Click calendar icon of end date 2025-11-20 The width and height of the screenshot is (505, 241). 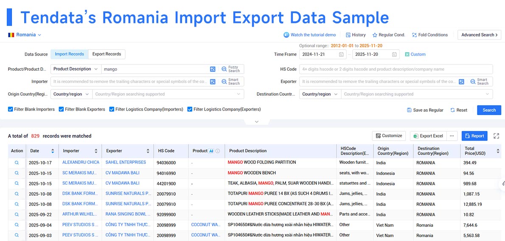[x=394, y=54]
